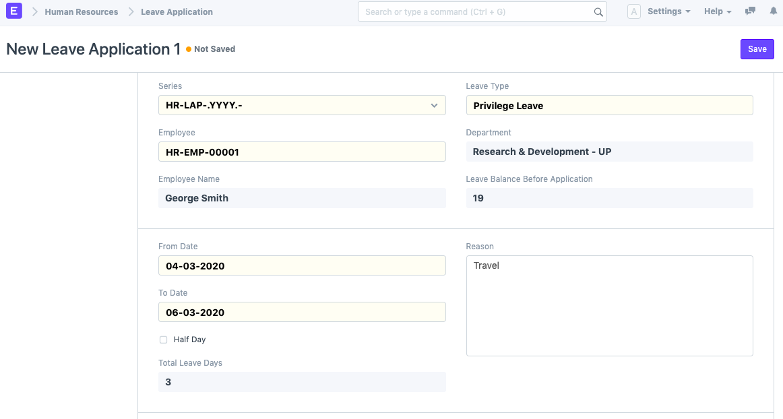Viewport: 783px width, 419px height.
Task: Click the To Date field
Action: coord(301,312)
